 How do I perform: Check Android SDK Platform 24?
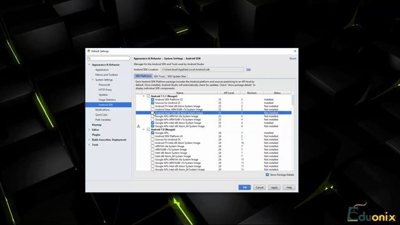(152, 136)
